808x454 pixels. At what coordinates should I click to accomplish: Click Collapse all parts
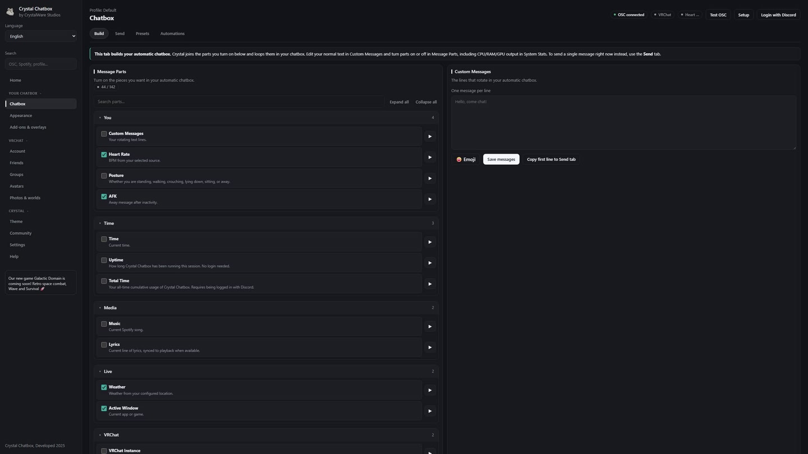[426, 102]
